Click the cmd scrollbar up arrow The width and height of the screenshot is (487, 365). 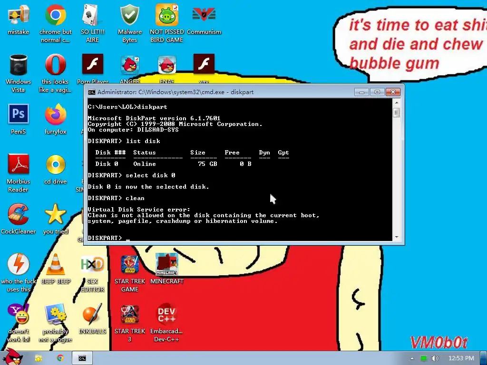point(396,103)
